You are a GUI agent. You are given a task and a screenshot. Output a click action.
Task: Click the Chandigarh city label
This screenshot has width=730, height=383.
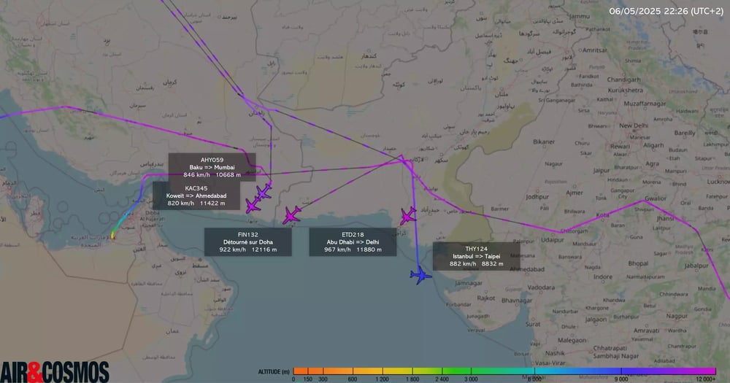[x=624, y=80]
